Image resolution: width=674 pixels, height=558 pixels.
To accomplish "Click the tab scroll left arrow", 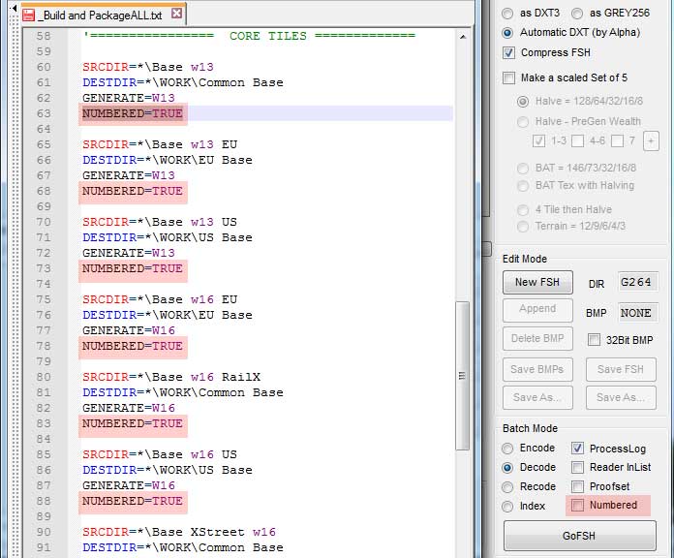I will tap(14, 8).
